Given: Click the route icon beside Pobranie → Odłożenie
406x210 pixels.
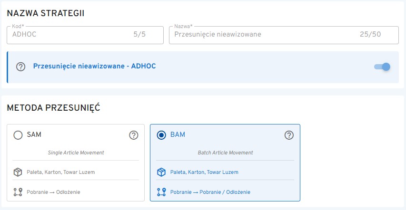Looking at the screenshot, I should (18, 192).
